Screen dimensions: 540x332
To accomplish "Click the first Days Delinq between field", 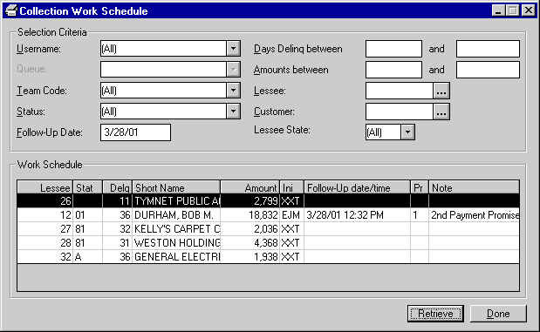I will coord(393,49).
